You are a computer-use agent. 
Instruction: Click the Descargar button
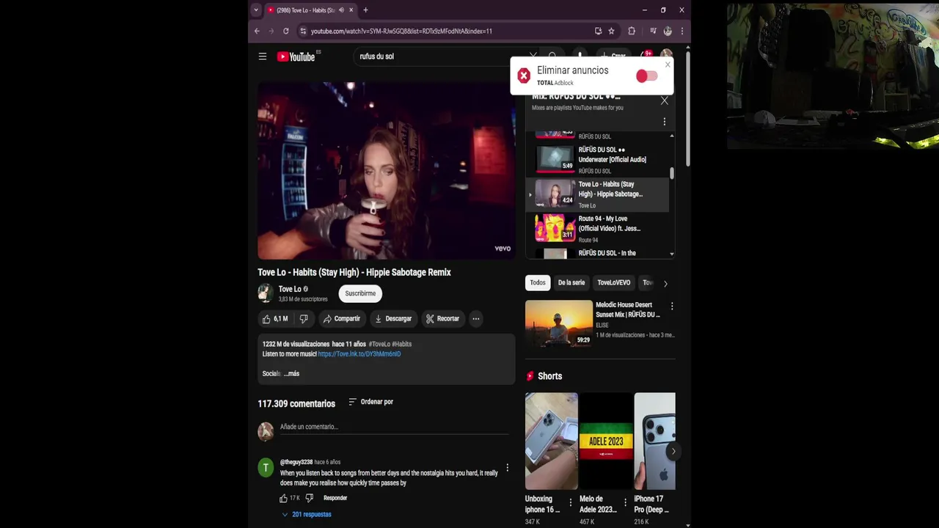tap(392, 319)
